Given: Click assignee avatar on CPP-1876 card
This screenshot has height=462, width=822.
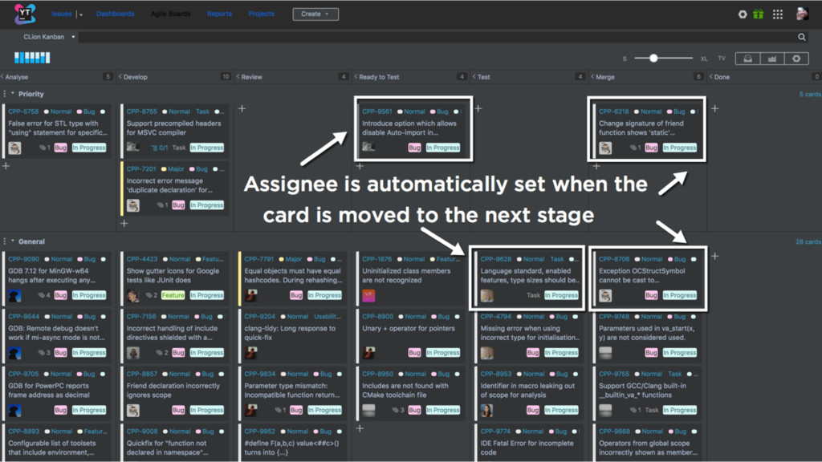Looking at the screenshot, I should click(x=368, y=295).
